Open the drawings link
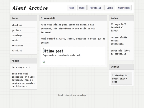Viewport: 144px width, 108px height. coord(17,35)
